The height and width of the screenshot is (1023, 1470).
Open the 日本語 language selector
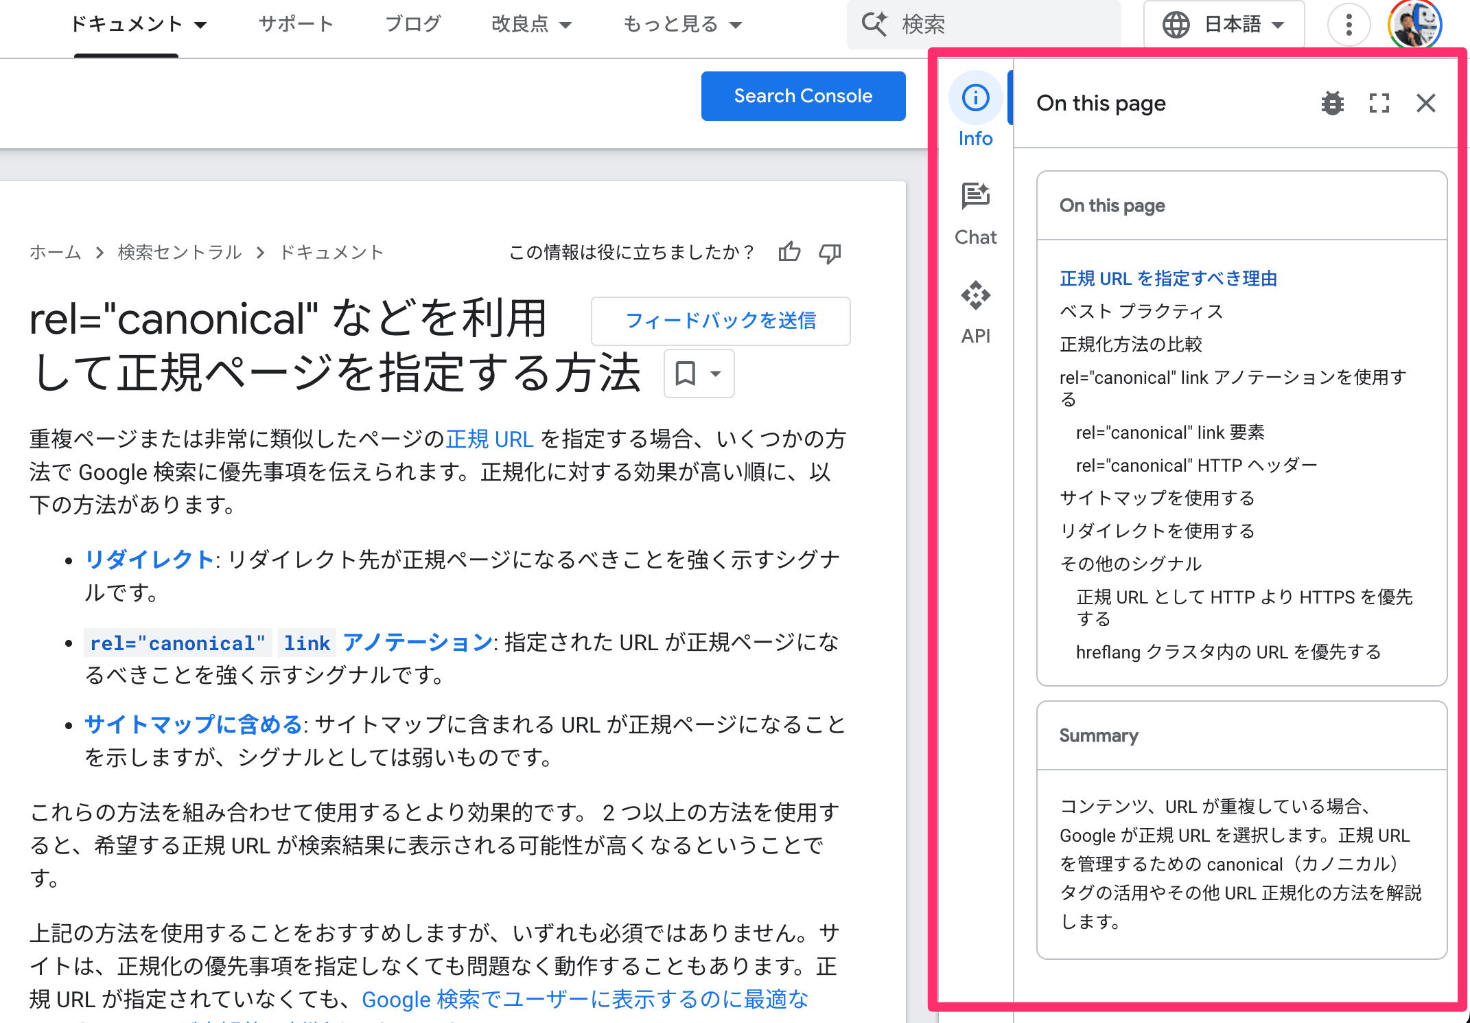point(1224,25)
